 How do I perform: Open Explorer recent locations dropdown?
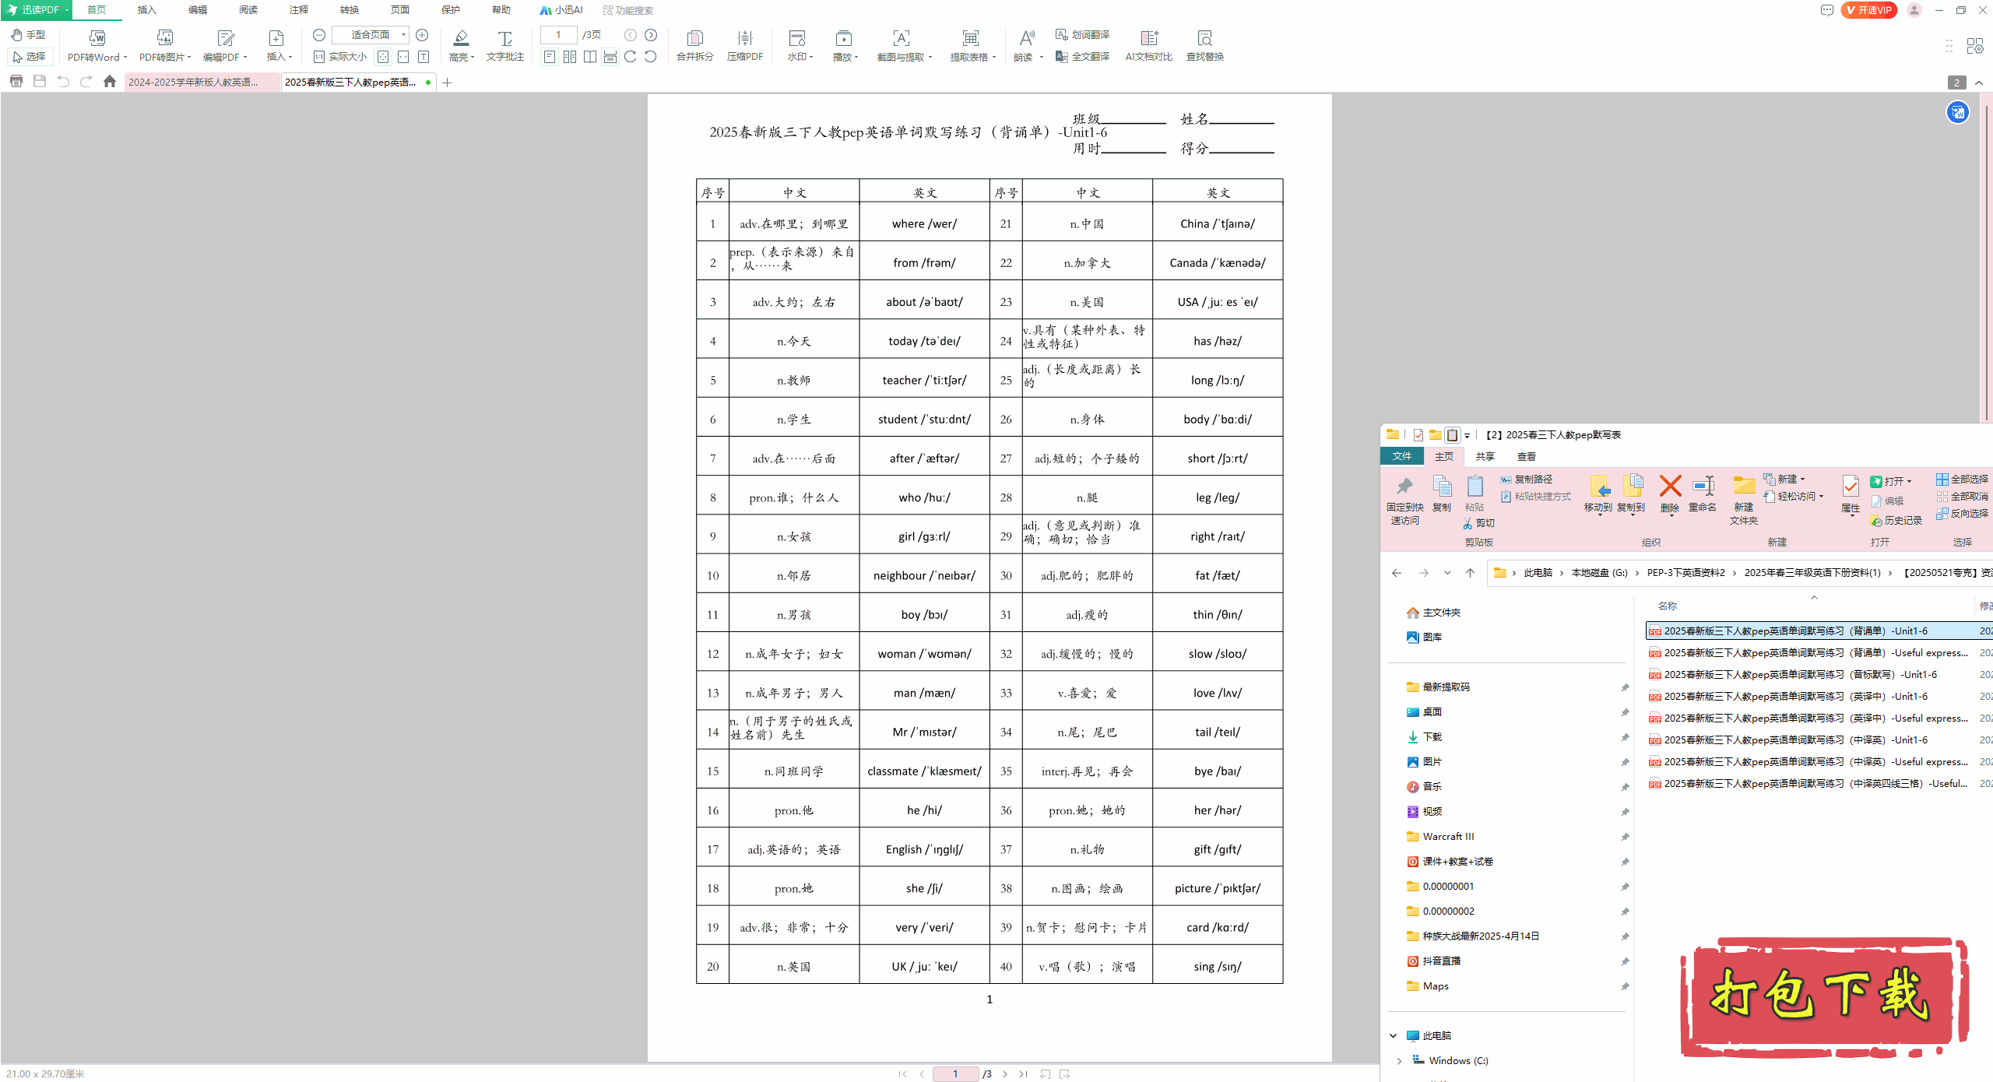1447,573
